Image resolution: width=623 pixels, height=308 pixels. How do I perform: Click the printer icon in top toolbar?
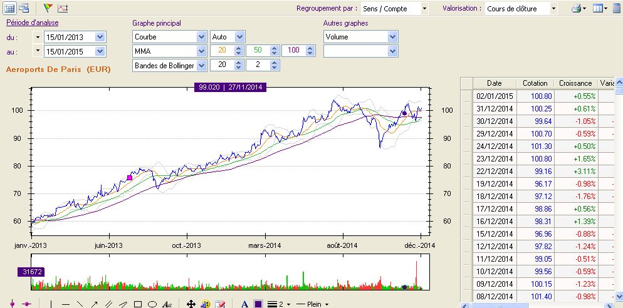pos(576,9)
